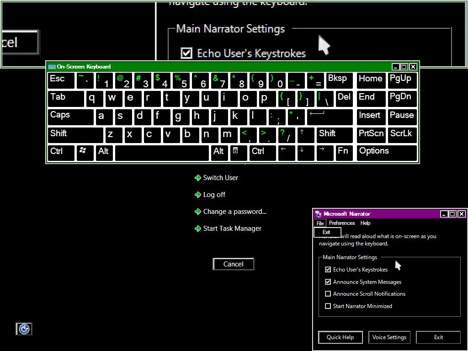This screenshot has height=351, width=468.
Task: Click the green arrow beside Switch User
Action: coord(197,178)
